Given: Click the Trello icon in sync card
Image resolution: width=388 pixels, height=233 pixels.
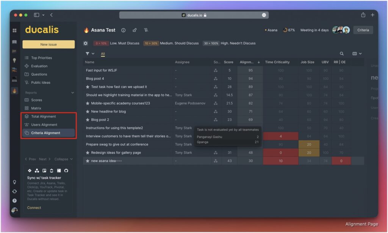Looking at the screenshot, I should (x=44, y=170).
